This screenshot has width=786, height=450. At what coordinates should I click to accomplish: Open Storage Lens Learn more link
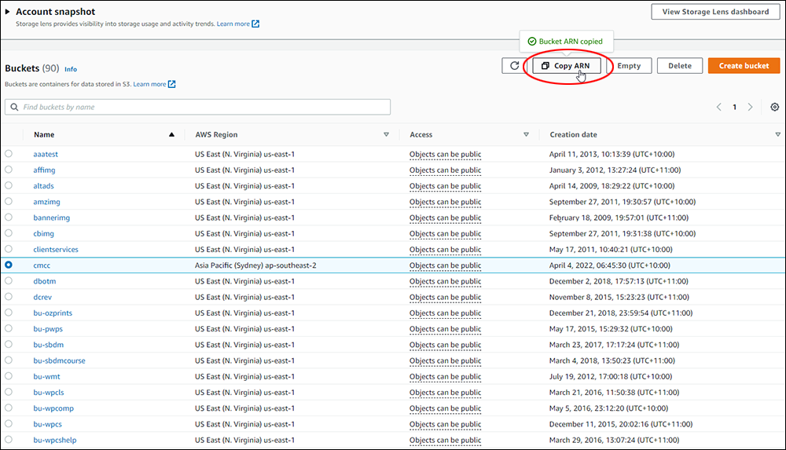[233, 24]
